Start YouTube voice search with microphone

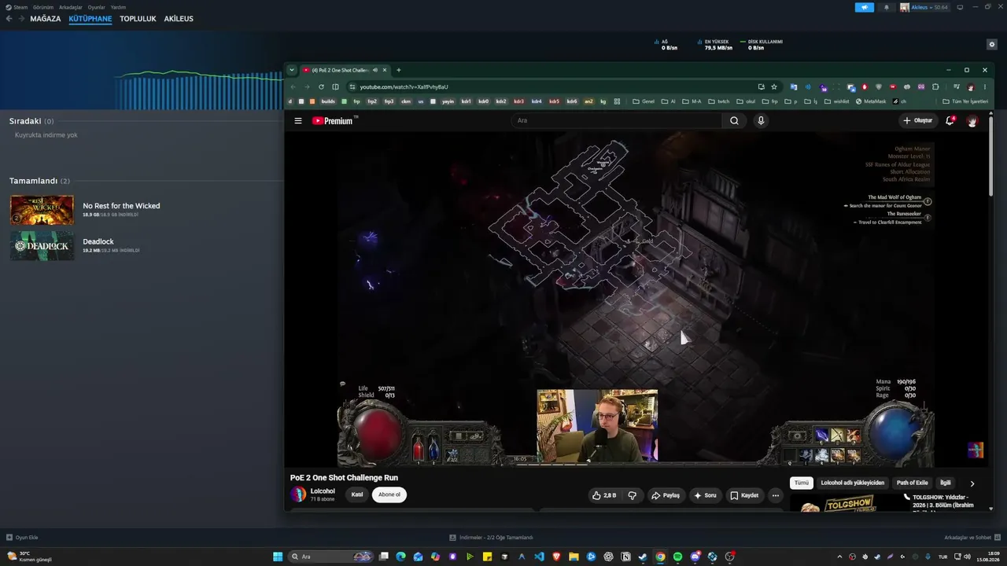(x=761, y=121)
